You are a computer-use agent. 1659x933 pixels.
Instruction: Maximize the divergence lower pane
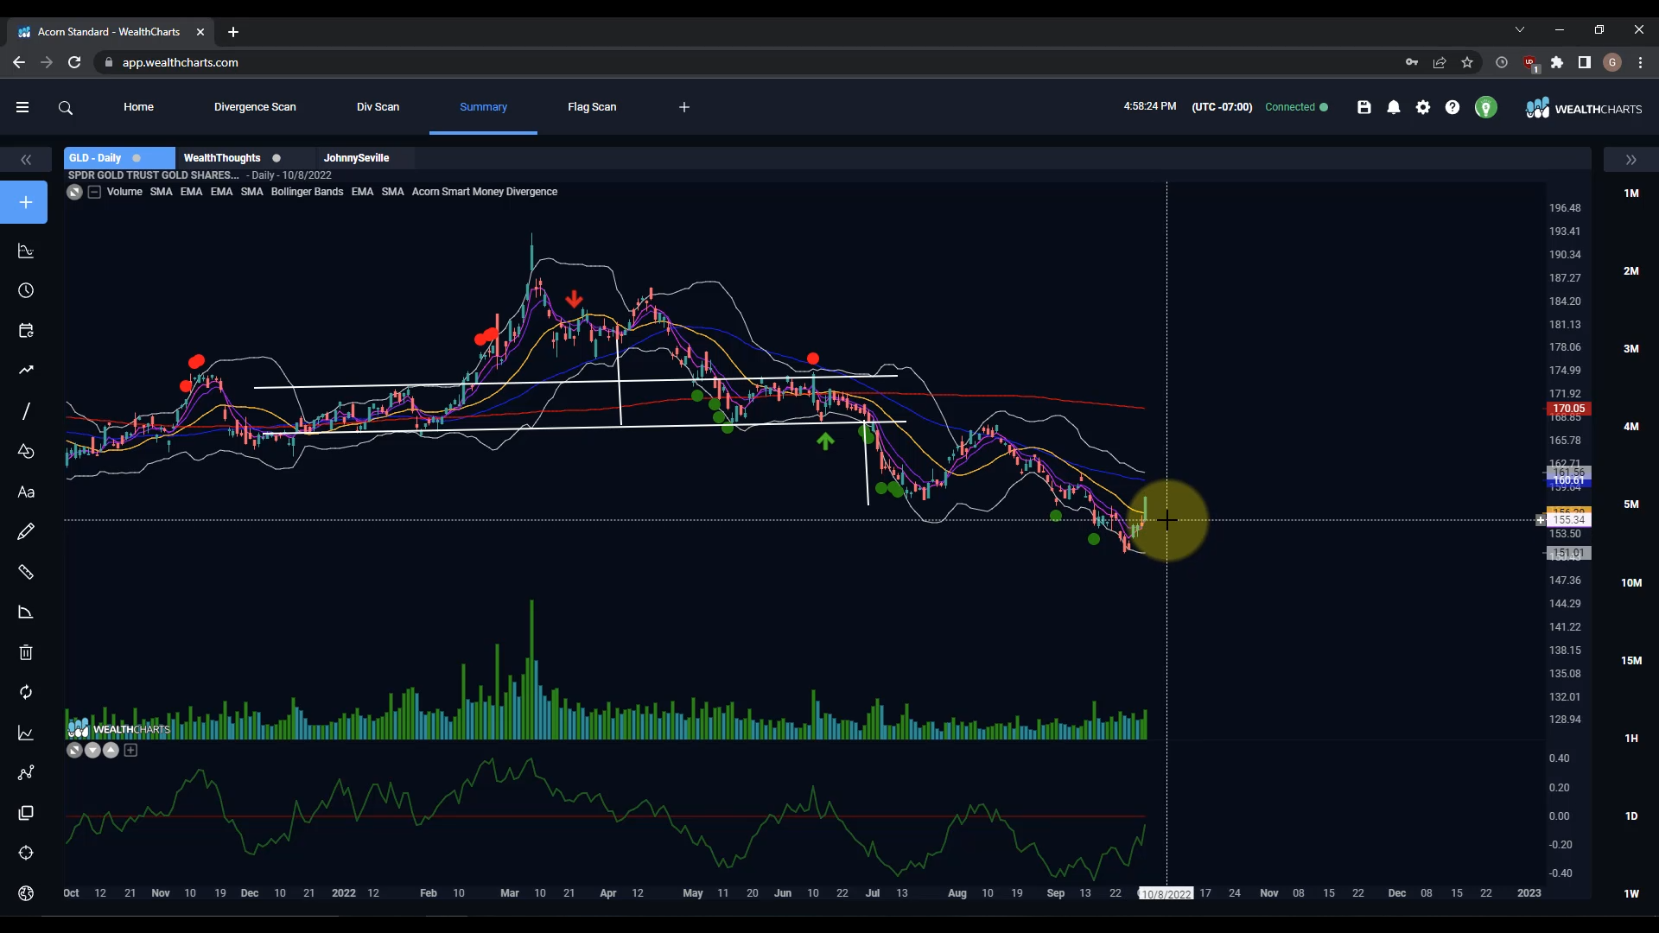(74, 751)
